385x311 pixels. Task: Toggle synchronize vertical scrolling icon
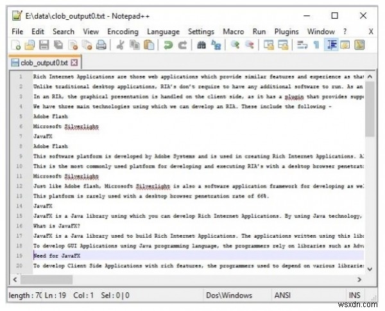click(x=269, y=45)
